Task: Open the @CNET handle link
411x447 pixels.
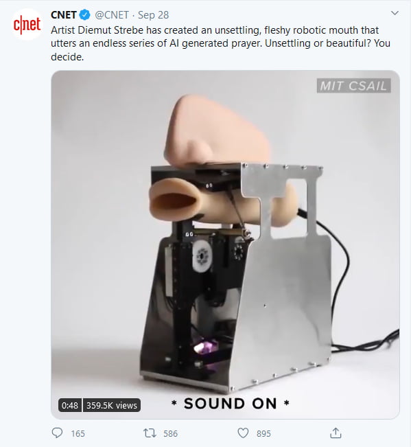Action: (x=112, y=15)
